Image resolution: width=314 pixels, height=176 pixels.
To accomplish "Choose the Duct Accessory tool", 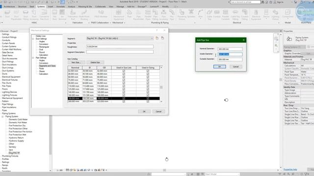I will (34, 15).
